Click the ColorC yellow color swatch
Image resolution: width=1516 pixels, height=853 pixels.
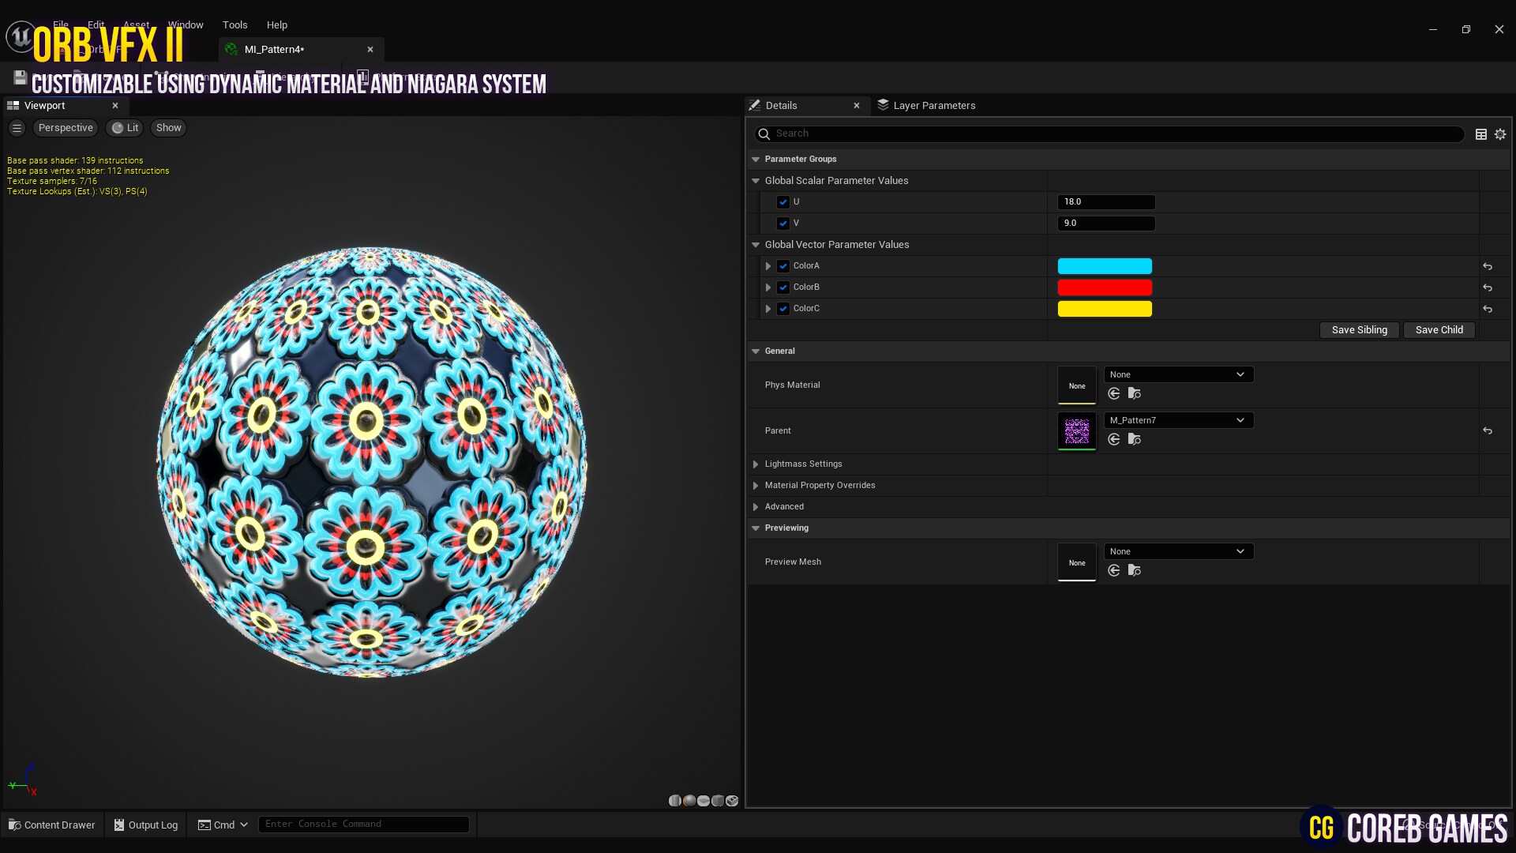[1104, 308]
